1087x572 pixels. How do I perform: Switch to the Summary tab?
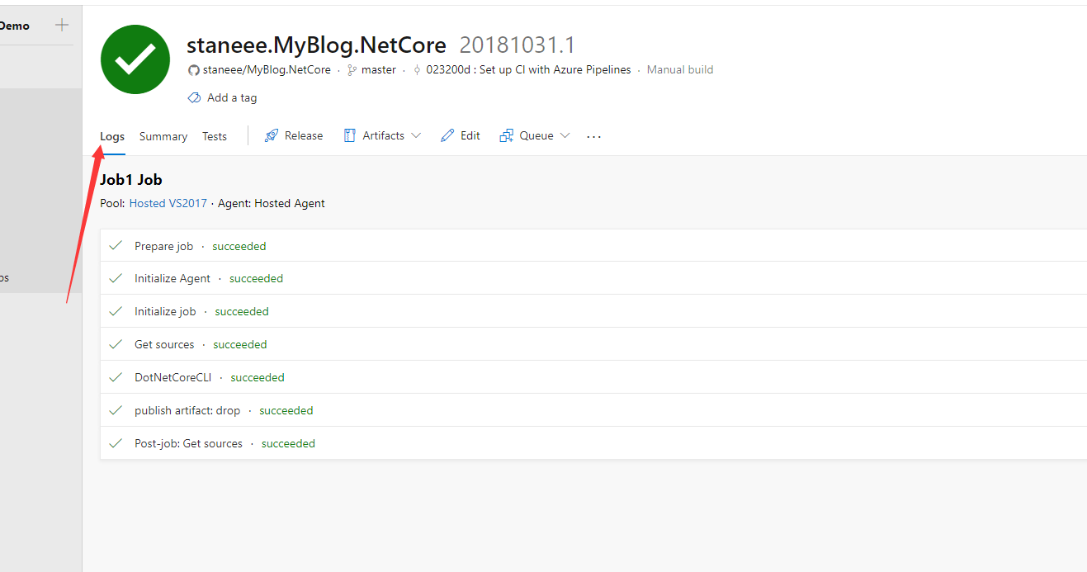(x=163, y=136)
